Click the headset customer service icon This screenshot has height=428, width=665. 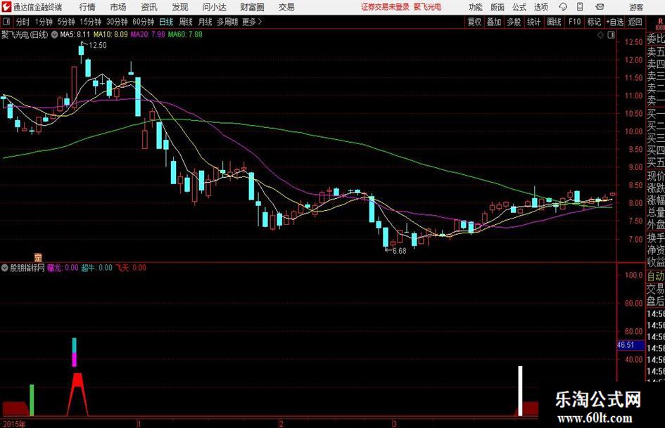[563, 7]
